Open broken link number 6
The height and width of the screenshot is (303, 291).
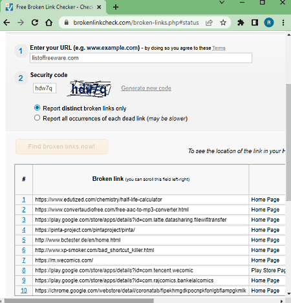click(24, 250)
